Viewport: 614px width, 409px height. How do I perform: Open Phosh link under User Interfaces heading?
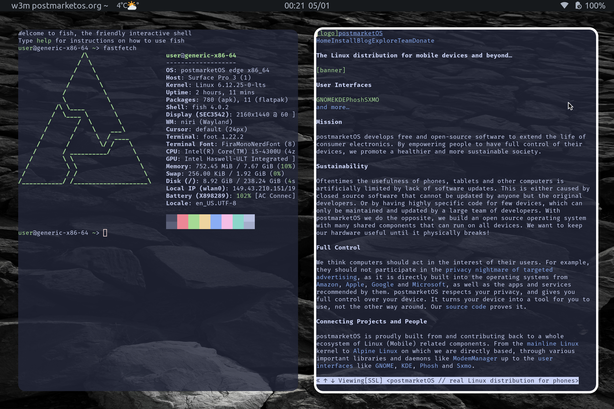tap(355, 100)
